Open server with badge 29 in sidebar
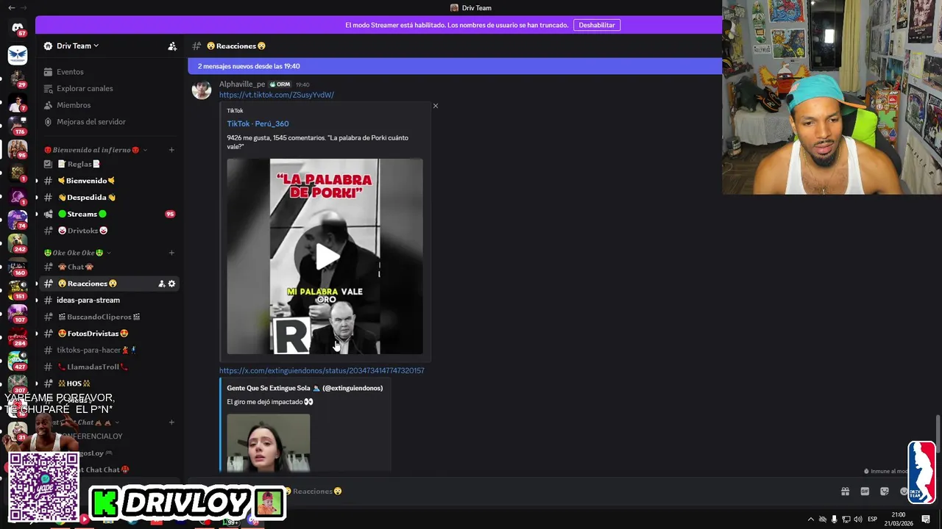Image resolution: width=942 pixels, height=529 pixels. [x=18, y=78]
